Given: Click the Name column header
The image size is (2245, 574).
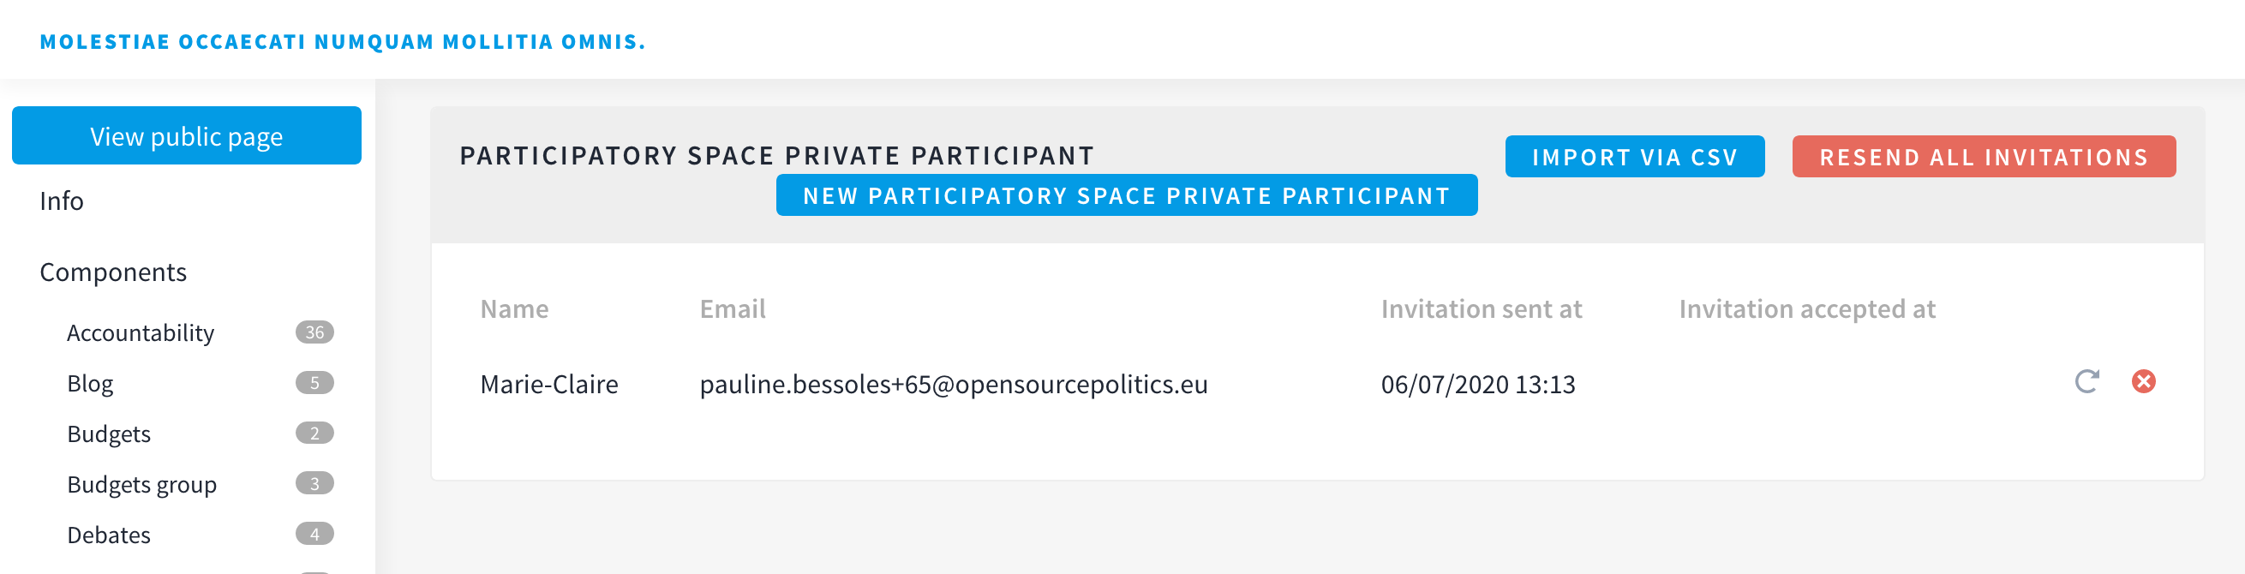Looking at the screenshot, I should [514, 309].
